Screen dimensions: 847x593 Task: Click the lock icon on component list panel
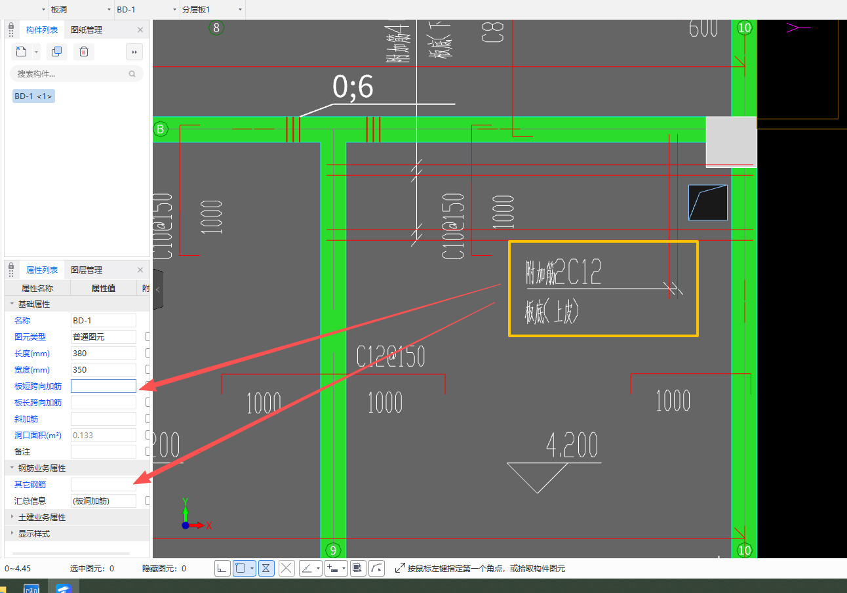11,30
